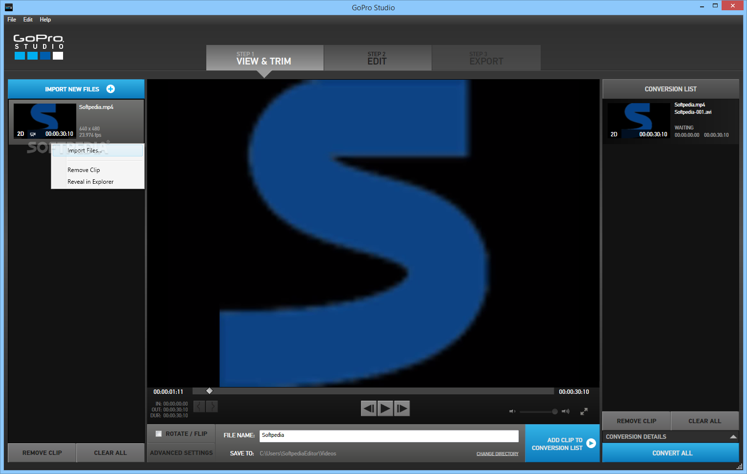Click the current timecode 00:00:01:11
The image size is (747, 474).
pos(168,392)
